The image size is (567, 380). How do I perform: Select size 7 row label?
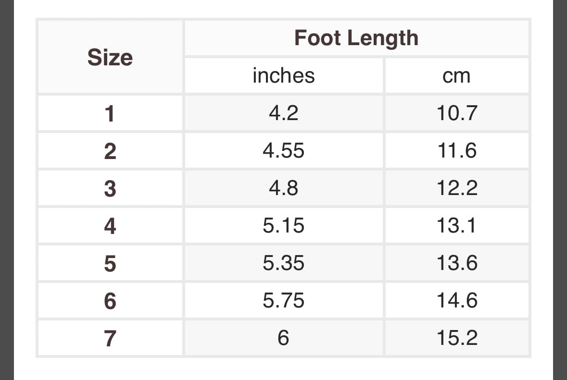coord(110,338)
